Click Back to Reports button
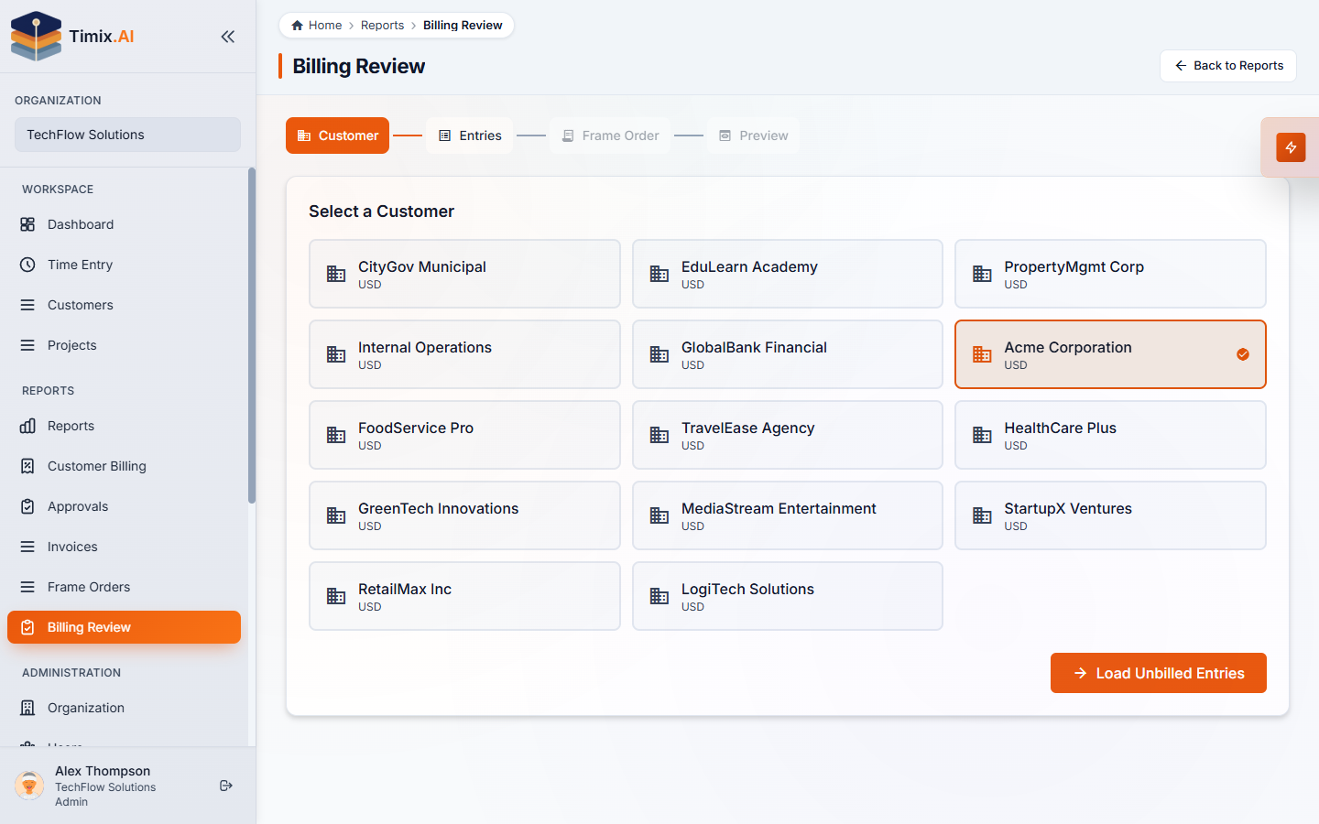Screen dimensions: 1319x824 1228,66
